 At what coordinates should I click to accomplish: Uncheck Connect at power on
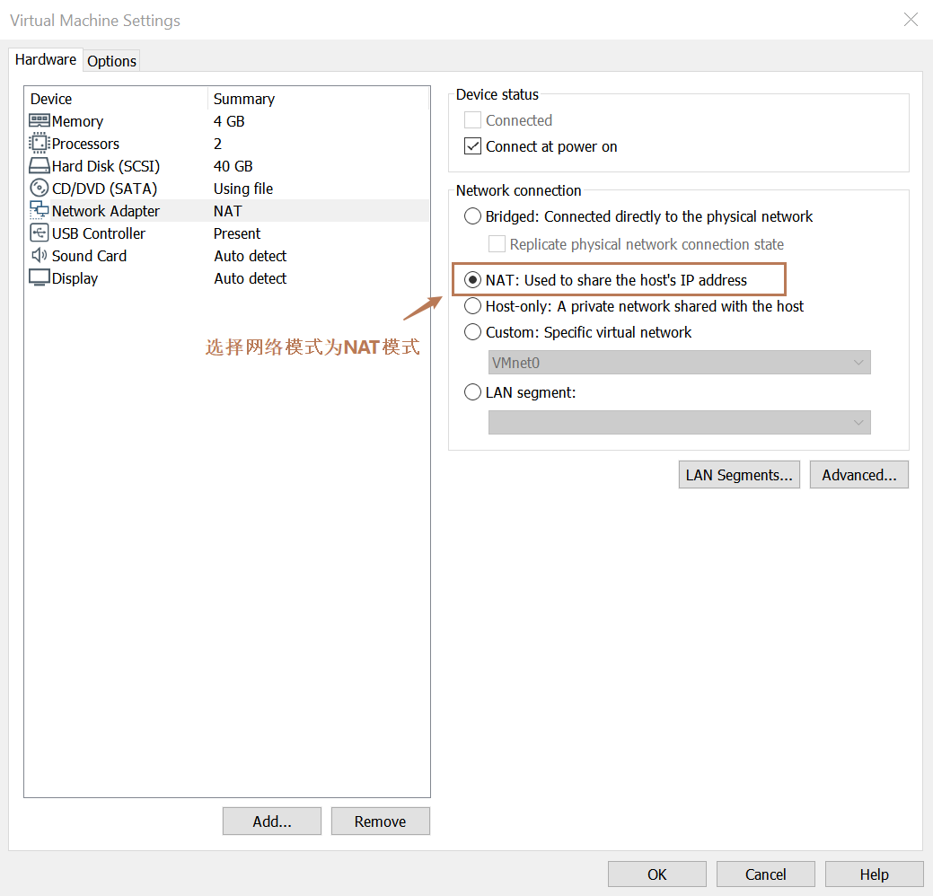pos(472,146)
